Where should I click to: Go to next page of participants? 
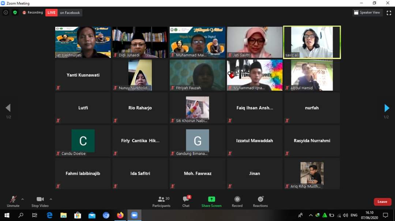click(387, 108)
